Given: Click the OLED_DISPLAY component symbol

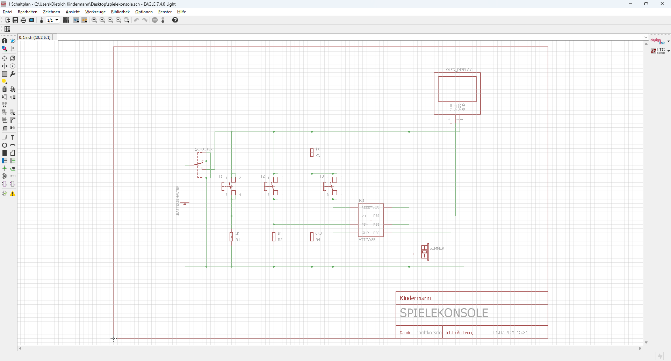Looking at the screenshot, I should coord(457,93).
